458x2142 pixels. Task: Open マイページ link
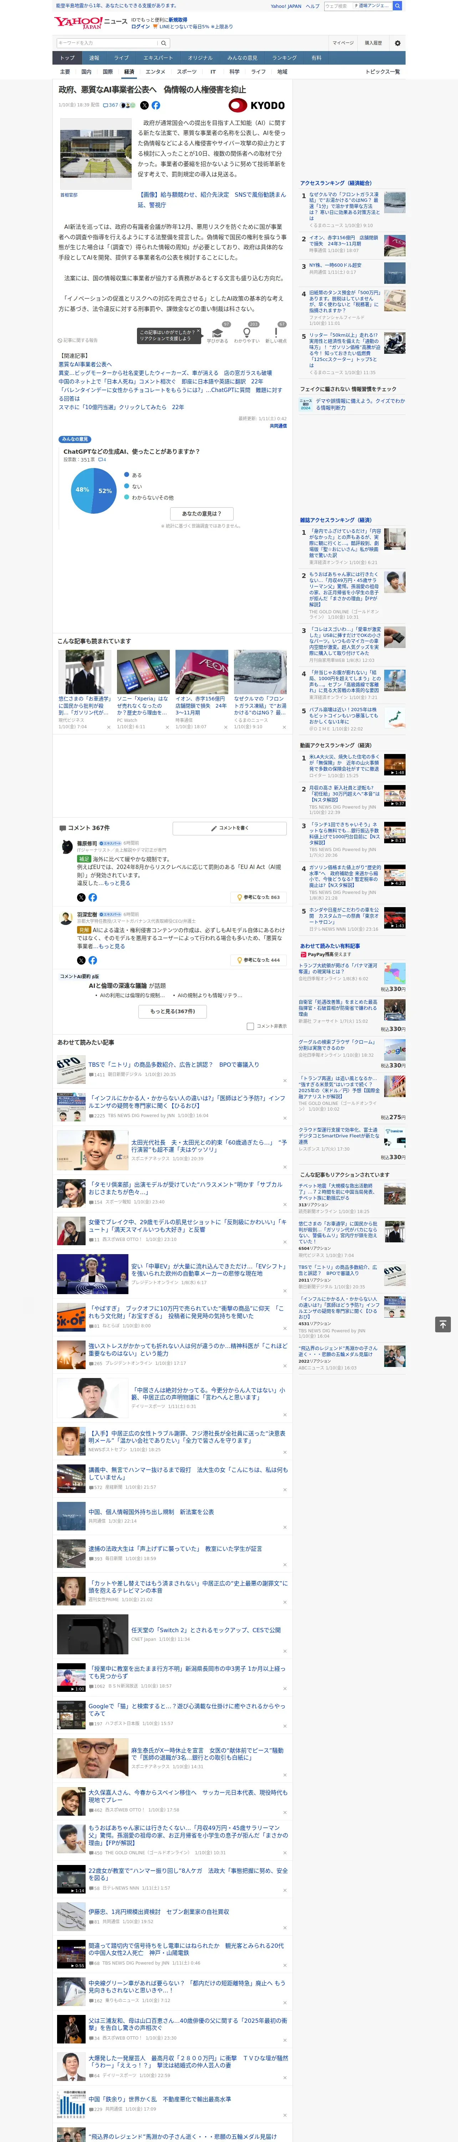point(343,43)
